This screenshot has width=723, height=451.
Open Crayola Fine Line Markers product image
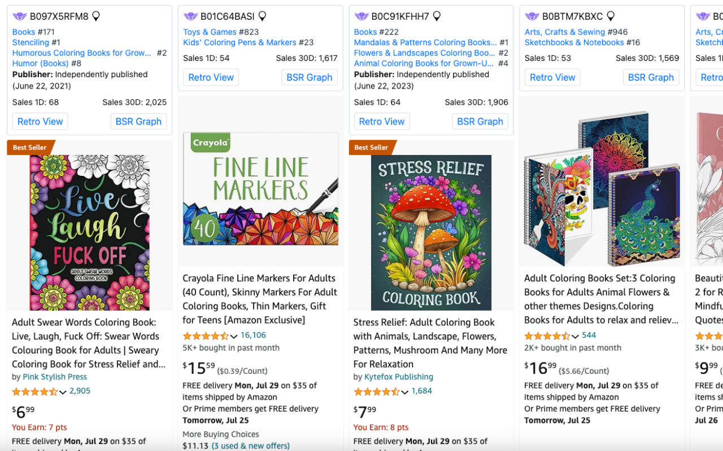[x=260, y=189]
